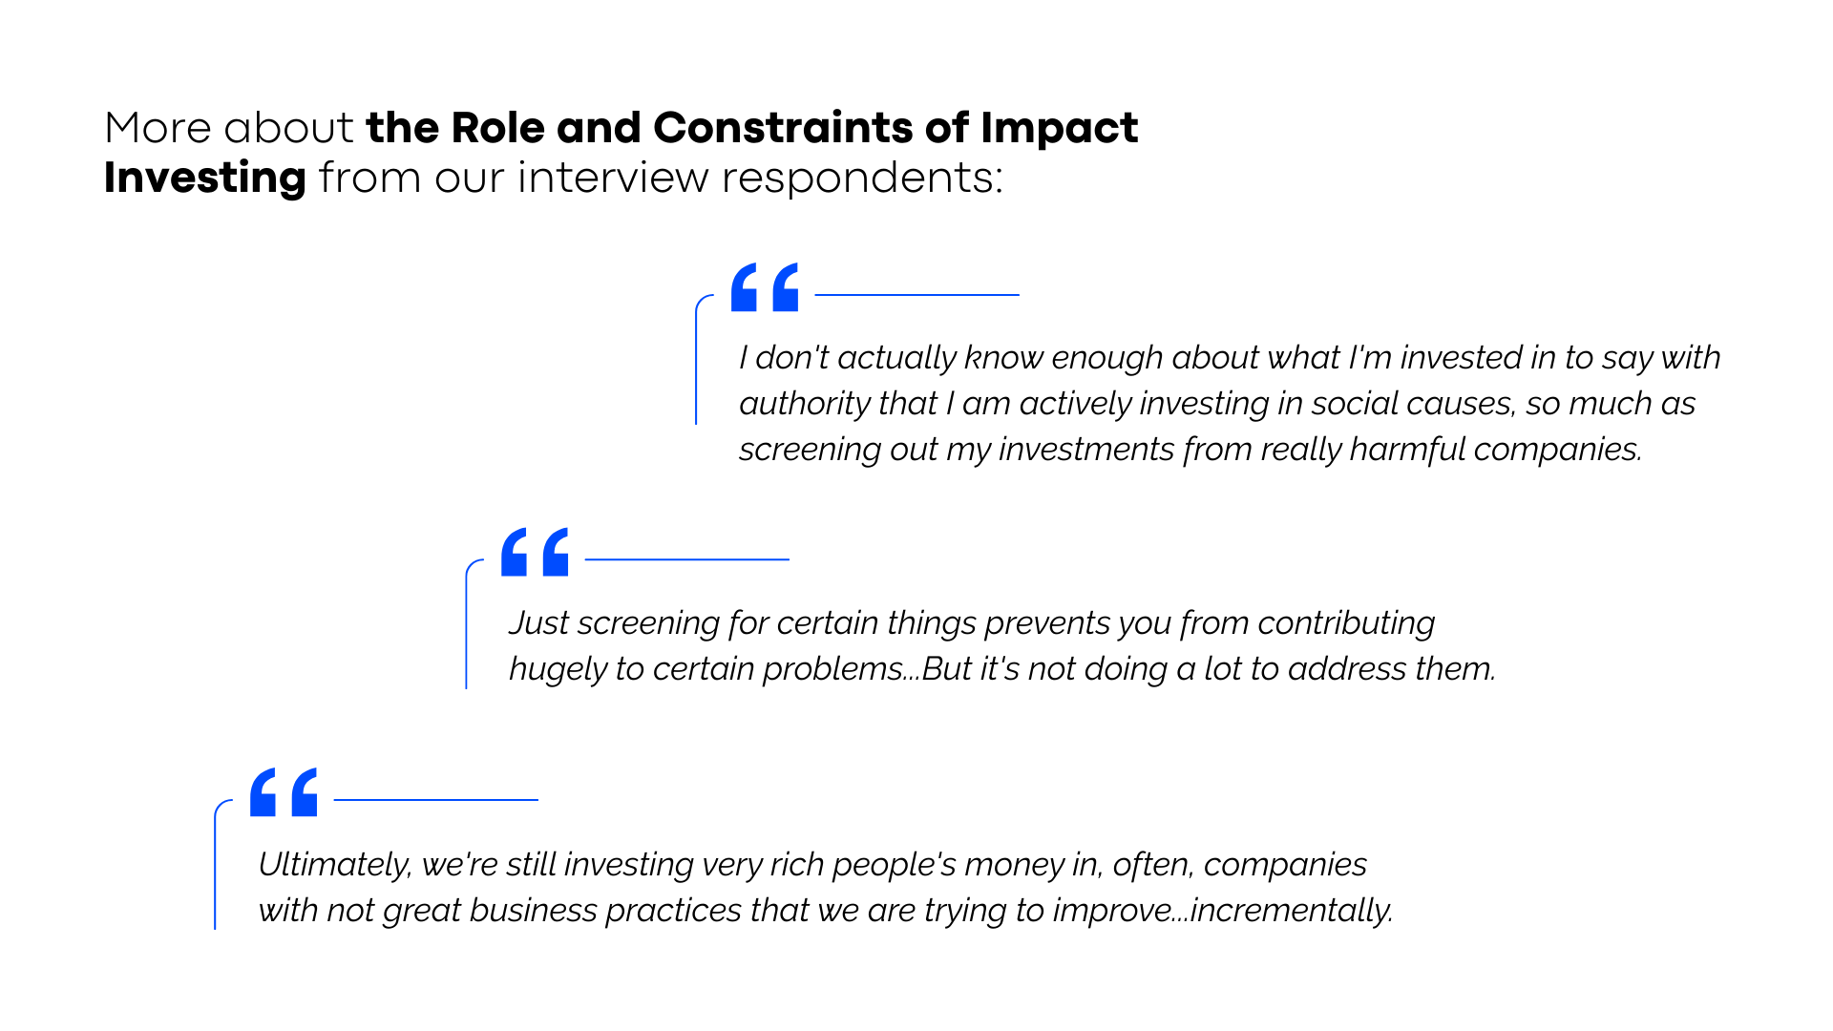Click the bold text "the Role and Constraints of Impact"
Image resolution: width=1833 pixels, height=1031 pixels.
point(751,128)
